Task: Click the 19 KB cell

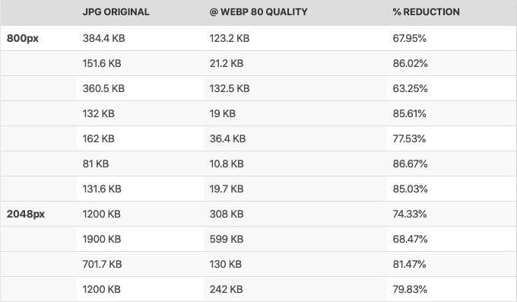Action: 295,113
